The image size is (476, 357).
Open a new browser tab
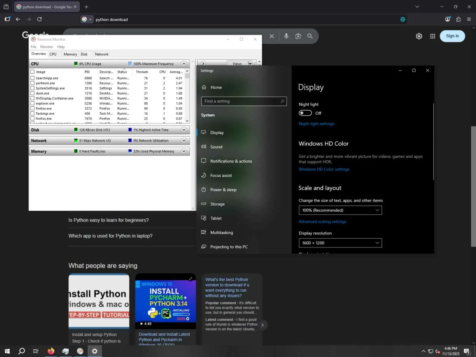pos(86,7)
